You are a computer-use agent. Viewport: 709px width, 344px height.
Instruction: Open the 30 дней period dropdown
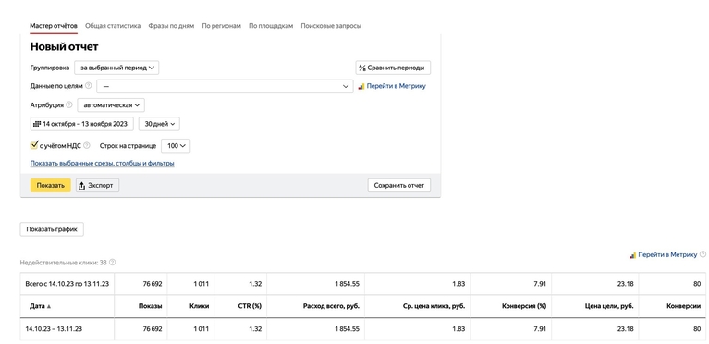159,124
